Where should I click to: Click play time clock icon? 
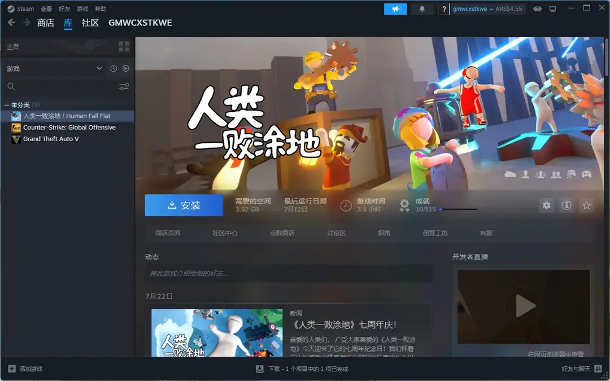(346, 205)
